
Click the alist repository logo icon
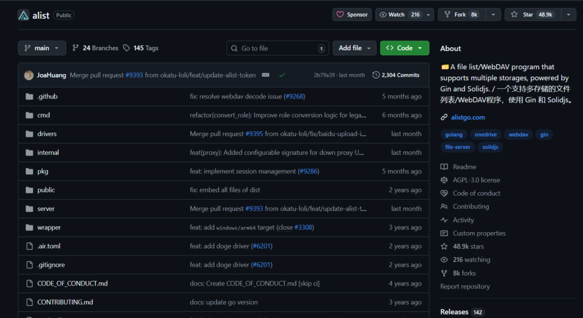coord(23,15)
